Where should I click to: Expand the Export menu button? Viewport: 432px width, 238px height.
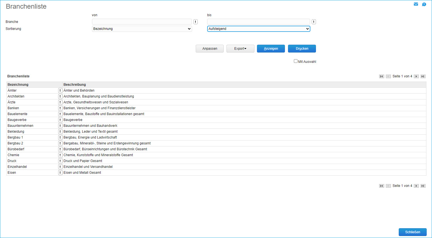click(x=240, y=49)
